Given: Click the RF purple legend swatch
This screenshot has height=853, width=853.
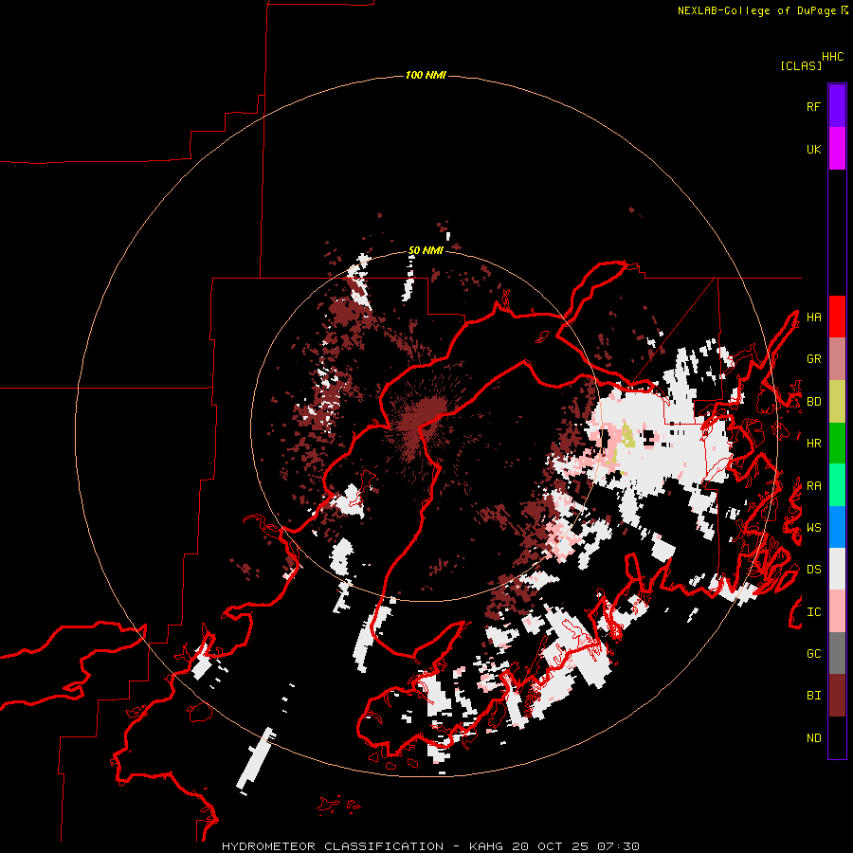Looking at the screenshot, I should pos(837,106).
